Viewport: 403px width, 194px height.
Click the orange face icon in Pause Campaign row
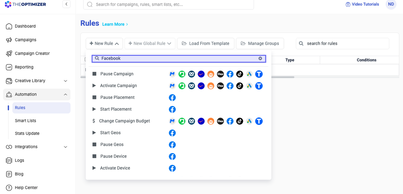click(211, 74)
